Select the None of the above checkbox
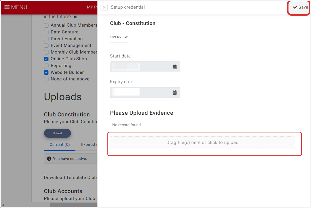 (x=46, y=79)
